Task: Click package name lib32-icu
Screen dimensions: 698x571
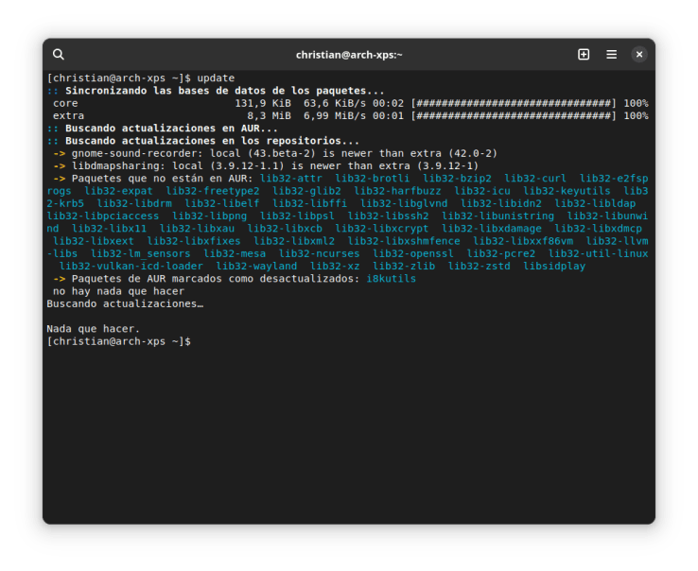Action: click(x=482, y=191)
